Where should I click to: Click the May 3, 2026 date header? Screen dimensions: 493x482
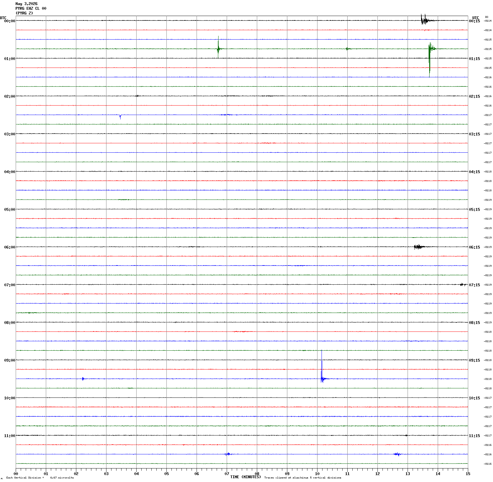pos(26,4)
